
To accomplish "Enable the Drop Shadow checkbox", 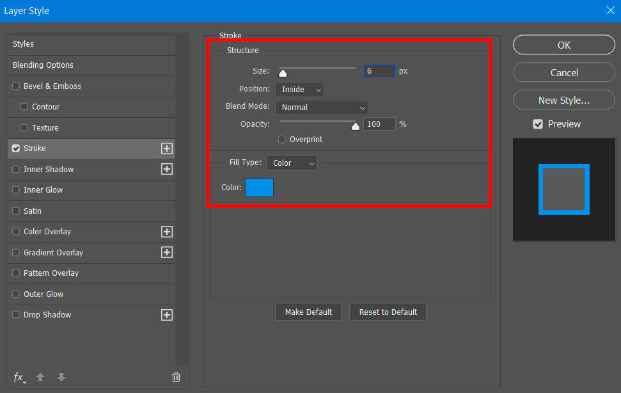I will (x=16, y=314).
